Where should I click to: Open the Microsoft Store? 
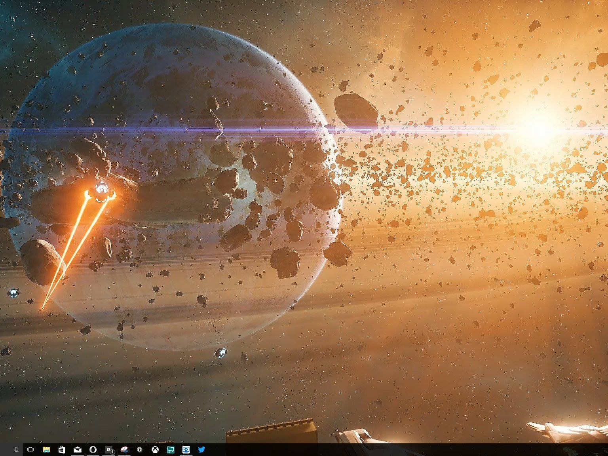click(x=62, y=450)
